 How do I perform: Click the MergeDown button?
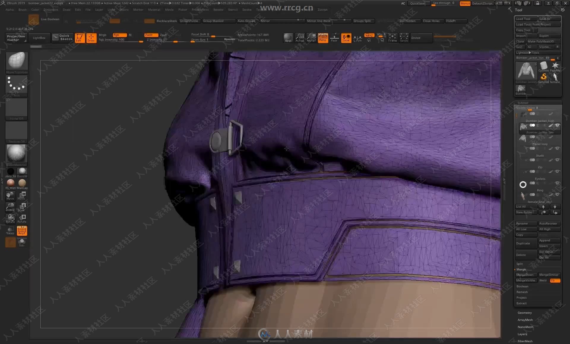coord(526,275)
